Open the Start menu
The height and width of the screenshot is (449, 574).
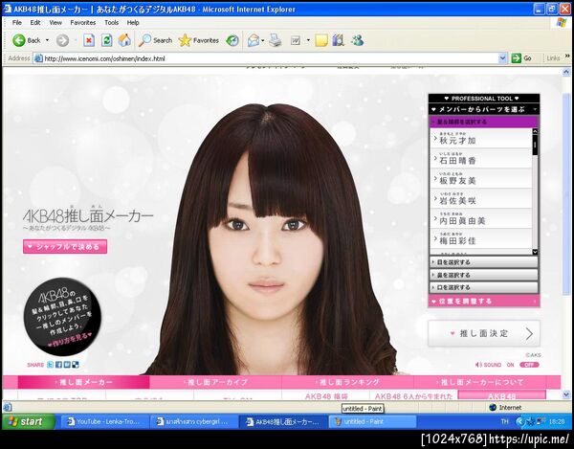[29, 421]
